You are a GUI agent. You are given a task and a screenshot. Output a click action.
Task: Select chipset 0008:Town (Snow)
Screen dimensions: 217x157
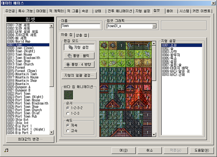click(28, 48)
